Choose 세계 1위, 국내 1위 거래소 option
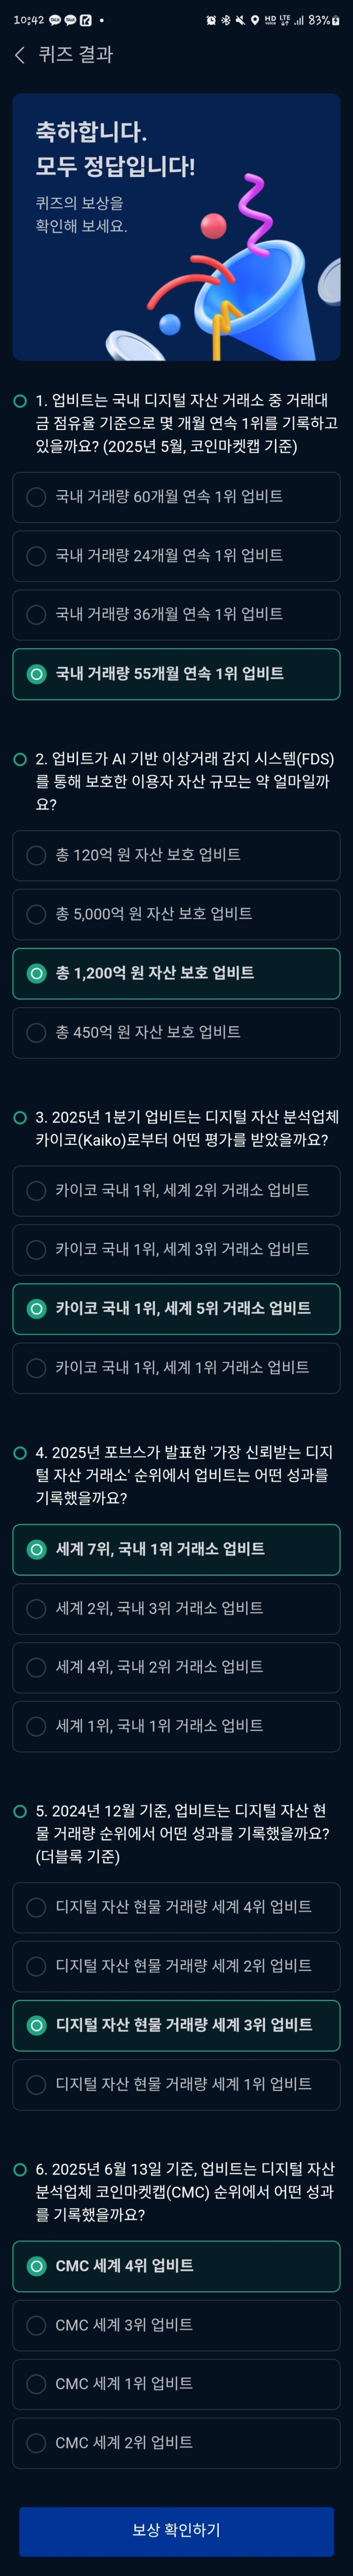 click(176, 1726)
